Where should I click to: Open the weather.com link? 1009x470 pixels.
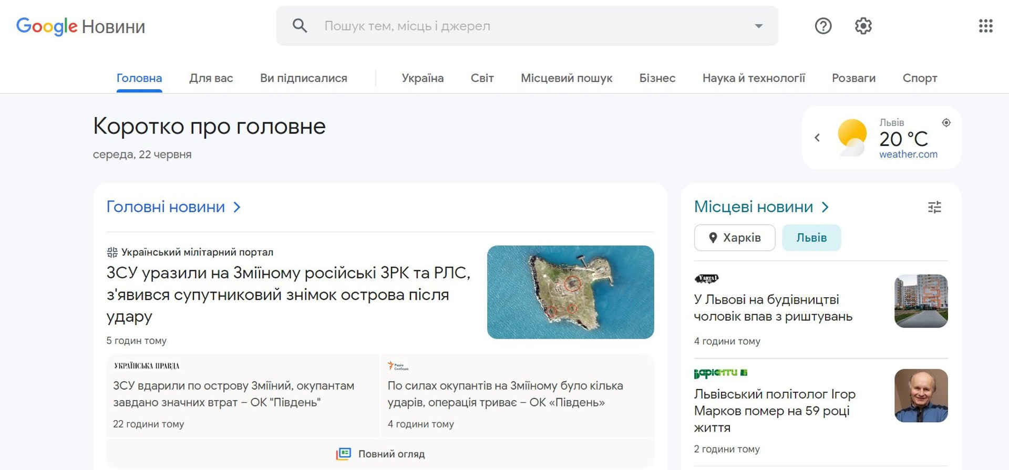click(908, 154)
